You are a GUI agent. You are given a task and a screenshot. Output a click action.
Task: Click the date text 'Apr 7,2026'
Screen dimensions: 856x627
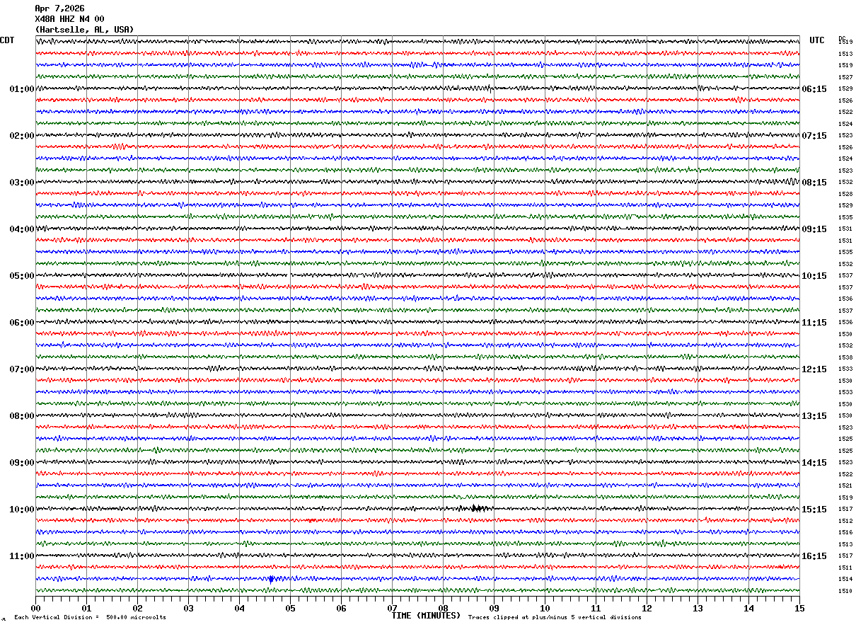tap(59, 8)
